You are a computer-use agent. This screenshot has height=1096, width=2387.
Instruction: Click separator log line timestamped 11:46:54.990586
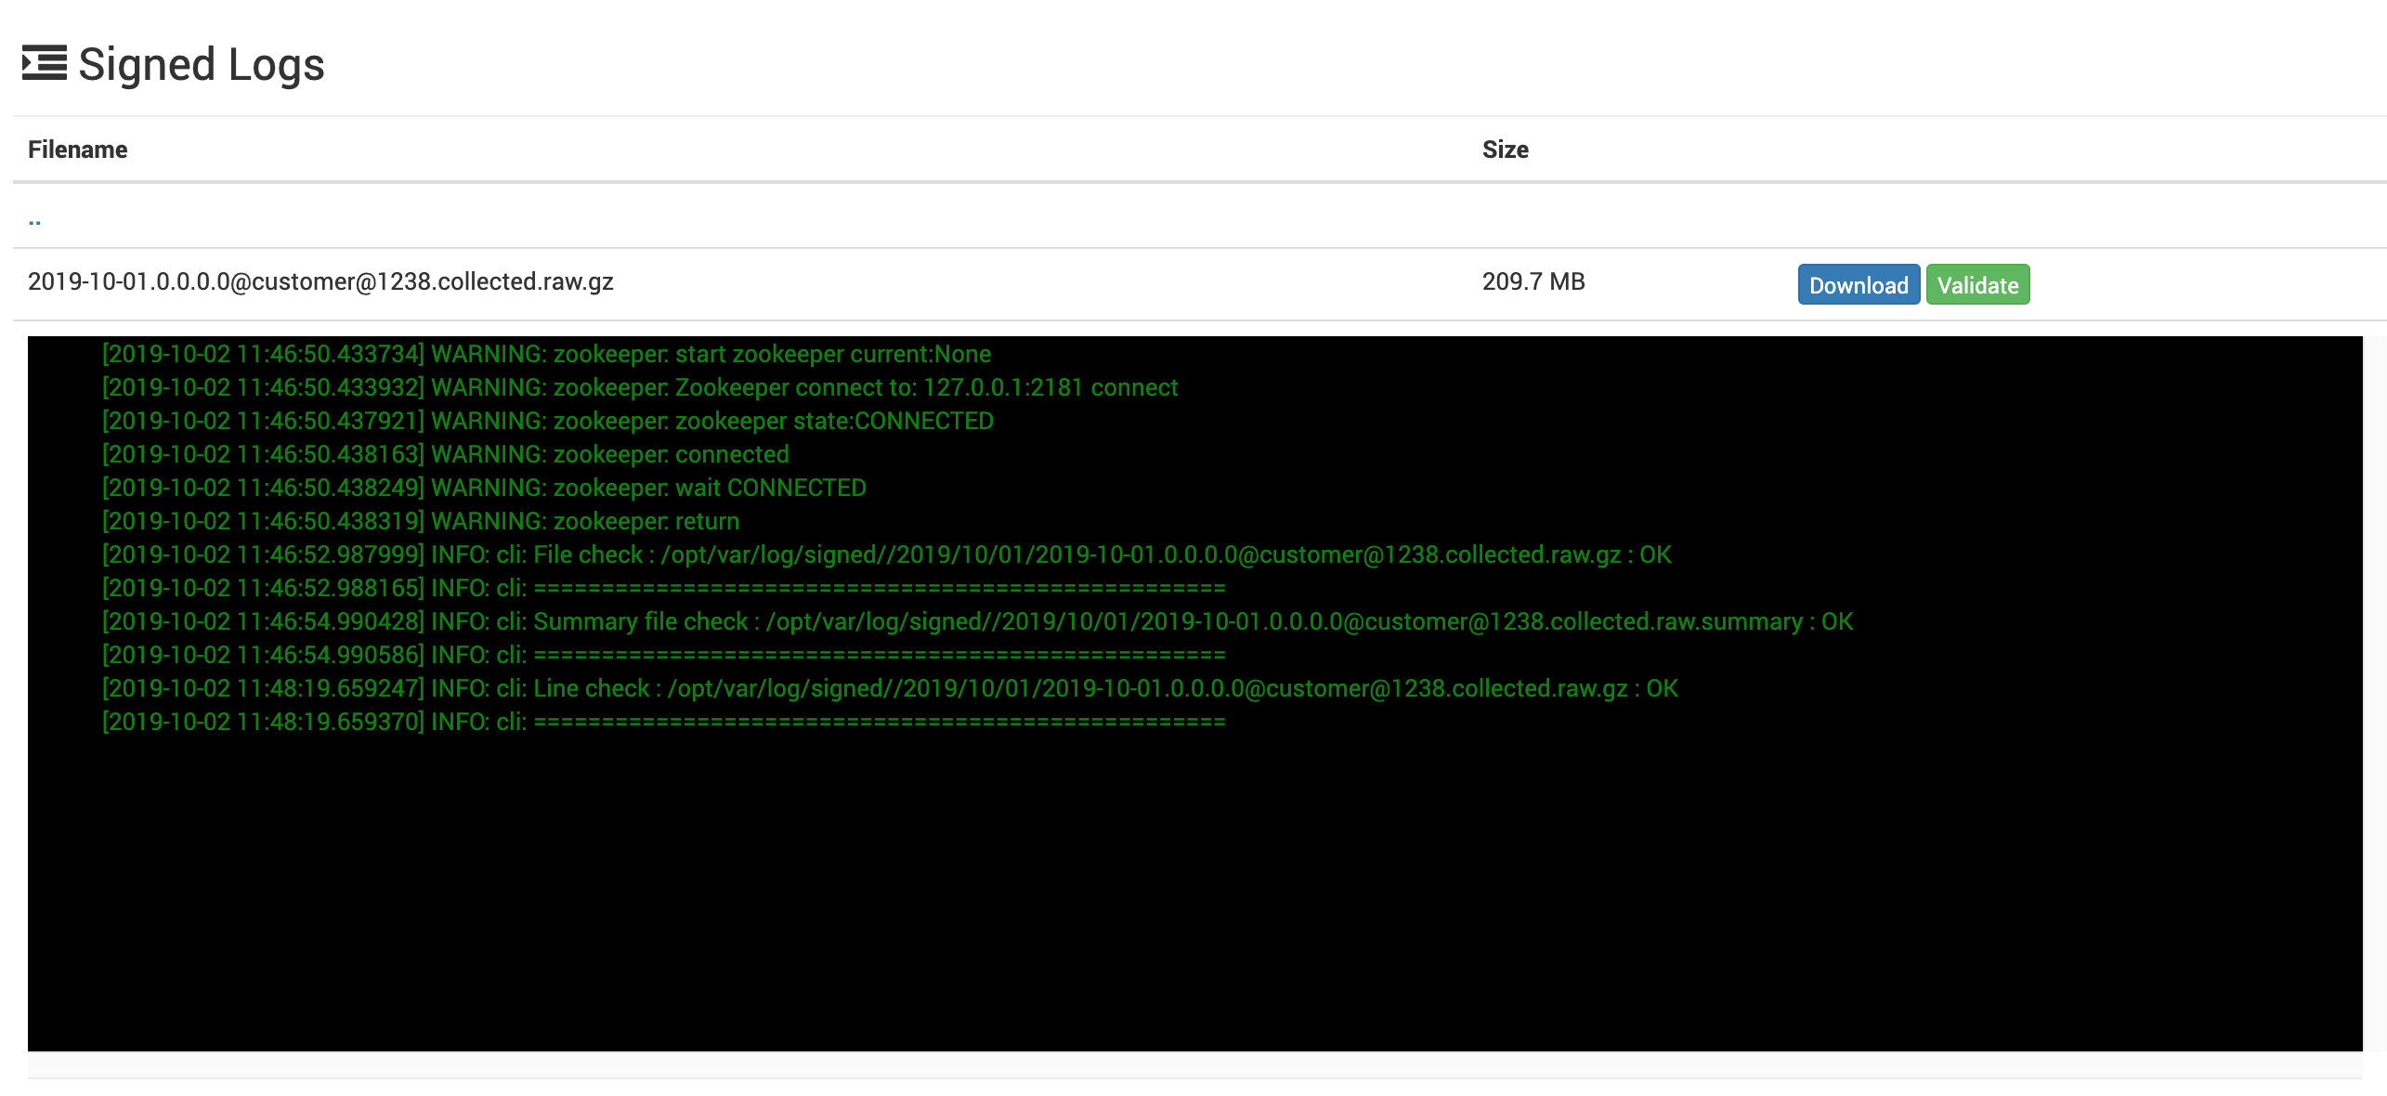tap(664, 655)
